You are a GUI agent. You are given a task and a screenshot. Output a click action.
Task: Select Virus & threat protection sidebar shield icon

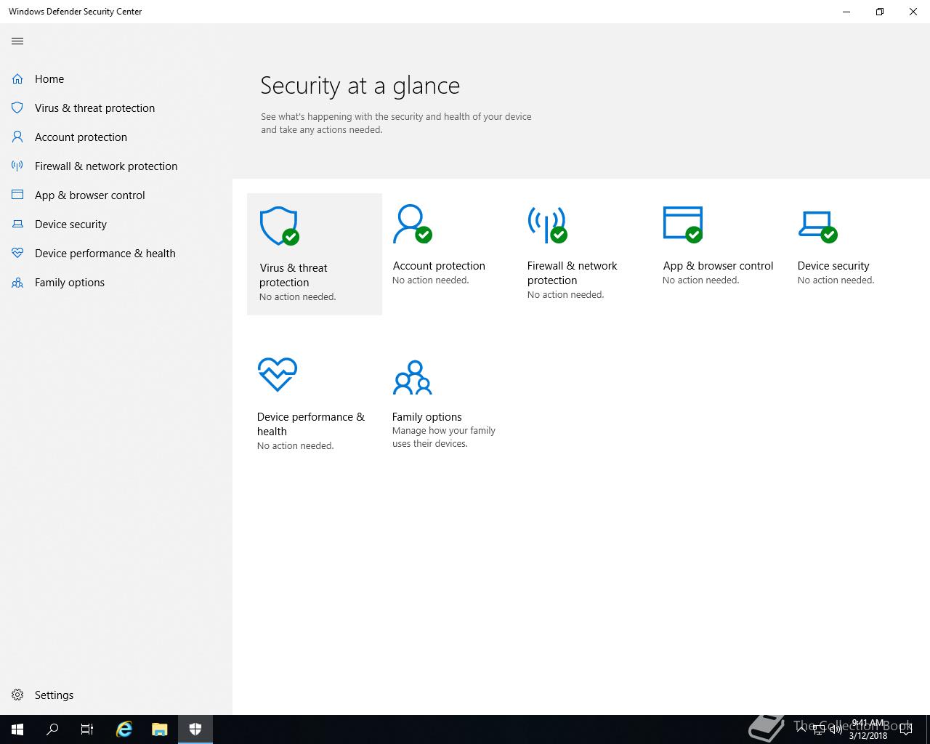coord(17,108)
